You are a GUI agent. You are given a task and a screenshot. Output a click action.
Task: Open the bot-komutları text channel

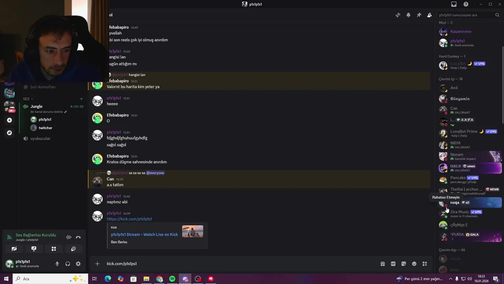[x=43, y=87]
